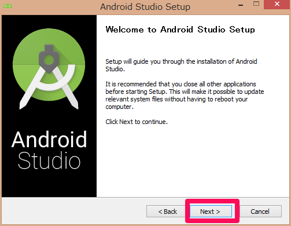This screenshot has width=291, height=226.
Task: Click the 'Setup will guide you' paragraph
Action: [x=181, y=65]
